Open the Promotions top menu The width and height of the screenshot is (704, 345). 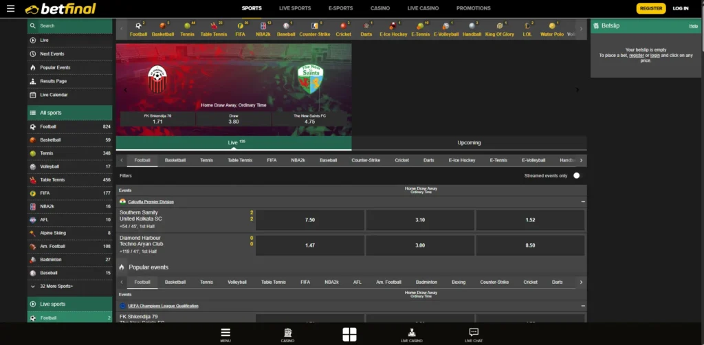[x=473, y=8]
